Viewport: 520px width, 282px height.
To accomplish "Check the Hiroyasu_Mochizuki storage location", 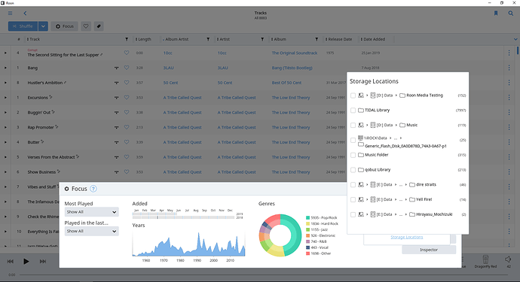I will click(x=353, y=214).
